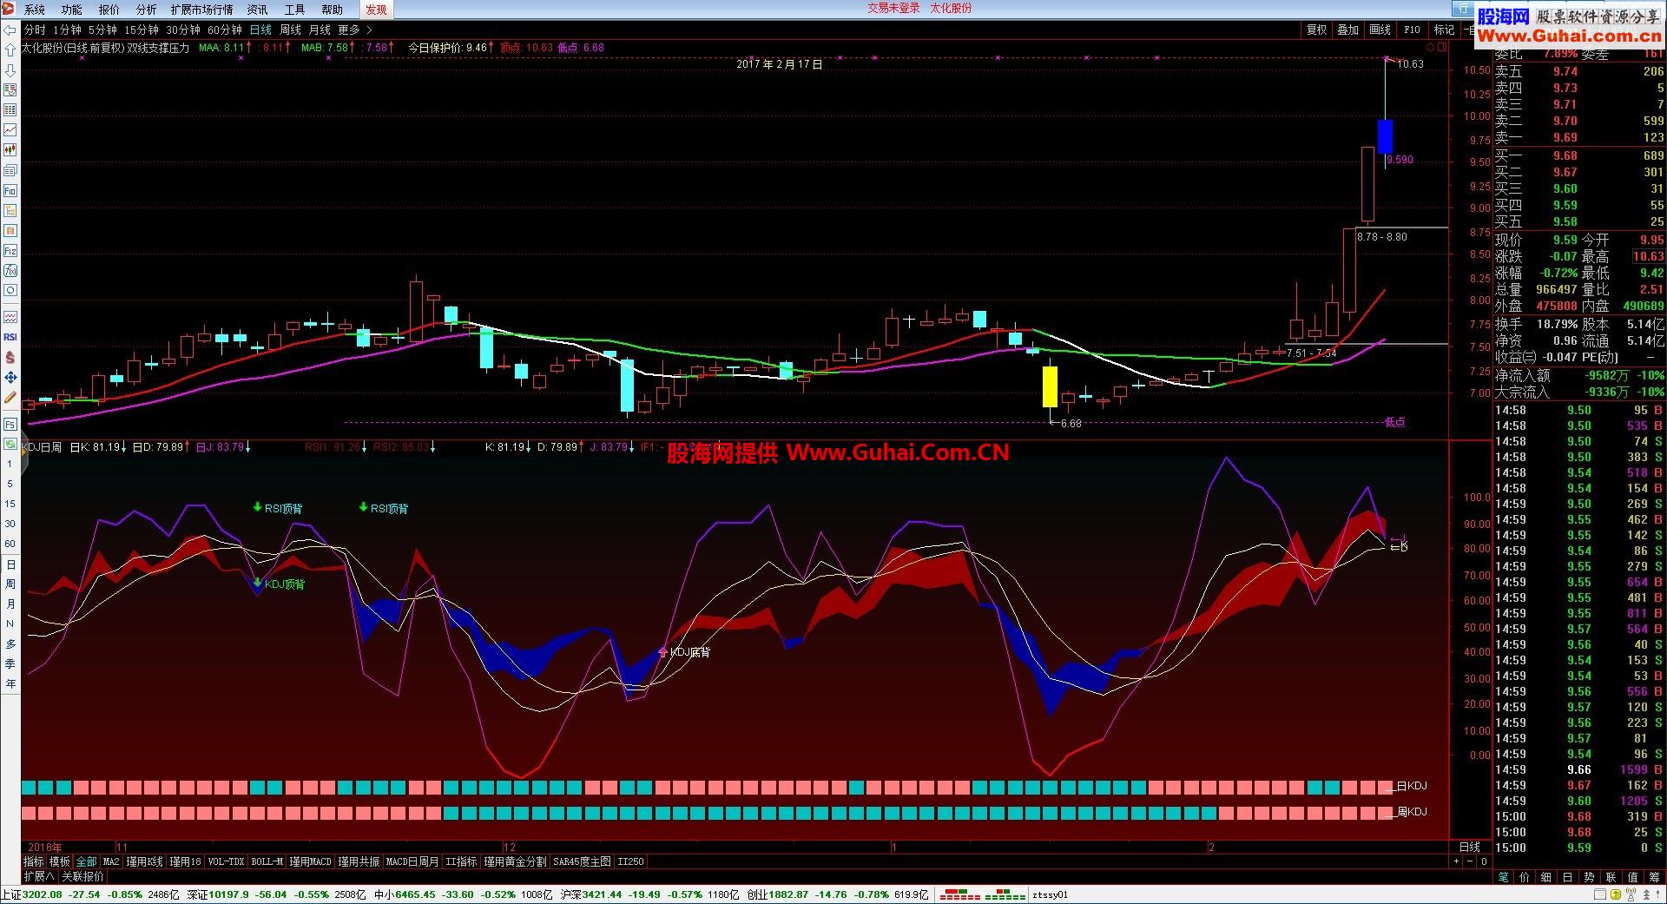Image resolution: width=1667 pixels, height=904 pixels.
Task: Select the 季 period in left period column
Action: [x=10, y=664]
